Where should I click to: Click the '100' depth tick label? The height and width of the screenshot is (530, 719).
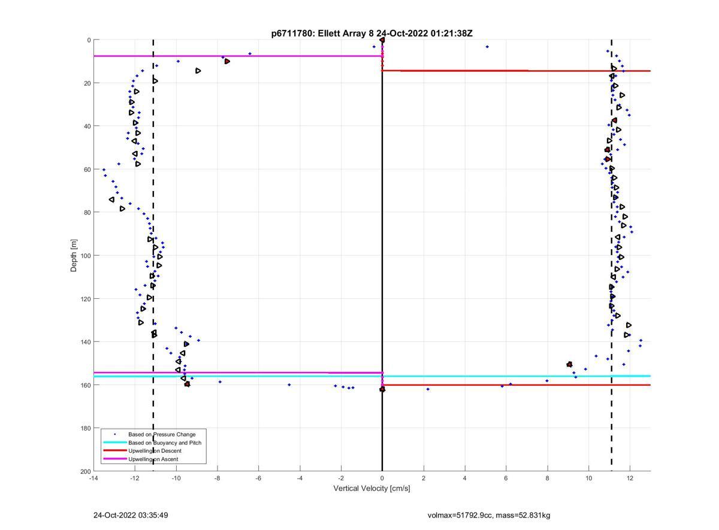tap(85, 256)
